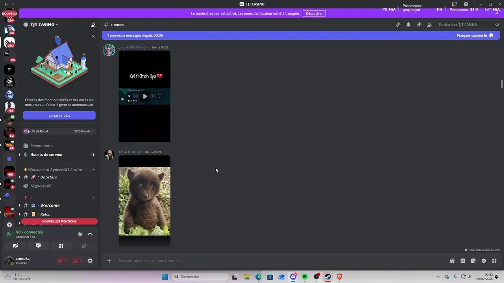Screen dimensions: 504x283
Task: Click the help question mark icon
Action: [466, 4]
